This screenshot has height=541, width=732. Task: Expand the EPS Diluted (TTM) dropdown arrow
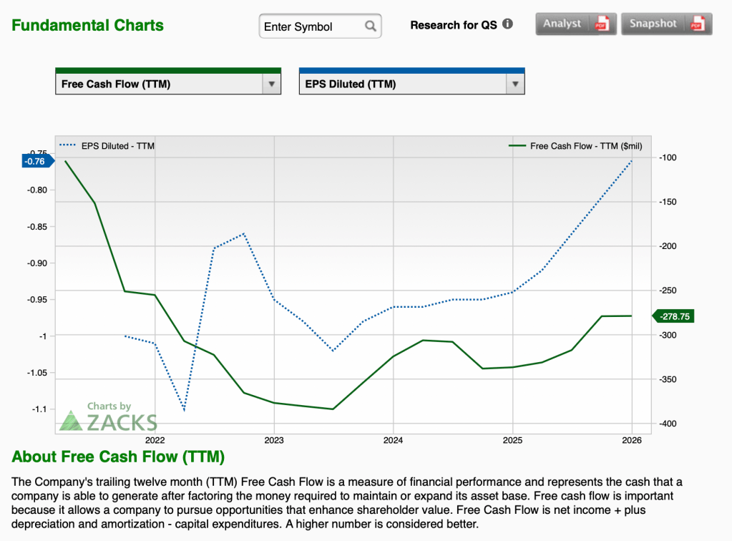(514, 84)
